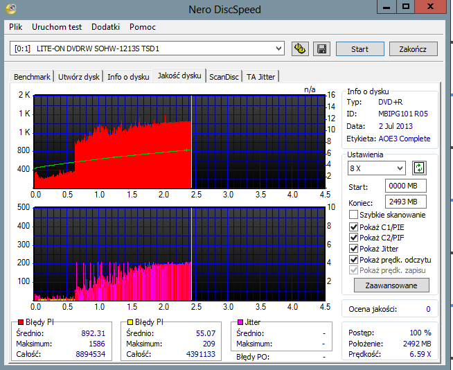This screenshot has width=453, height=370.
Task: Toggle Pokaż Jitter checkbox
Action: [353, 249]
